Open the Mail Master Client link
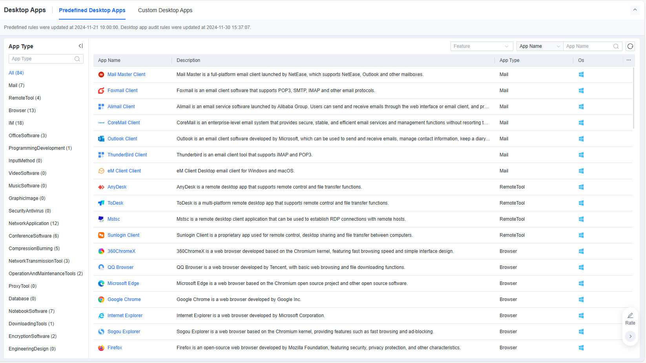 point(126,74)
